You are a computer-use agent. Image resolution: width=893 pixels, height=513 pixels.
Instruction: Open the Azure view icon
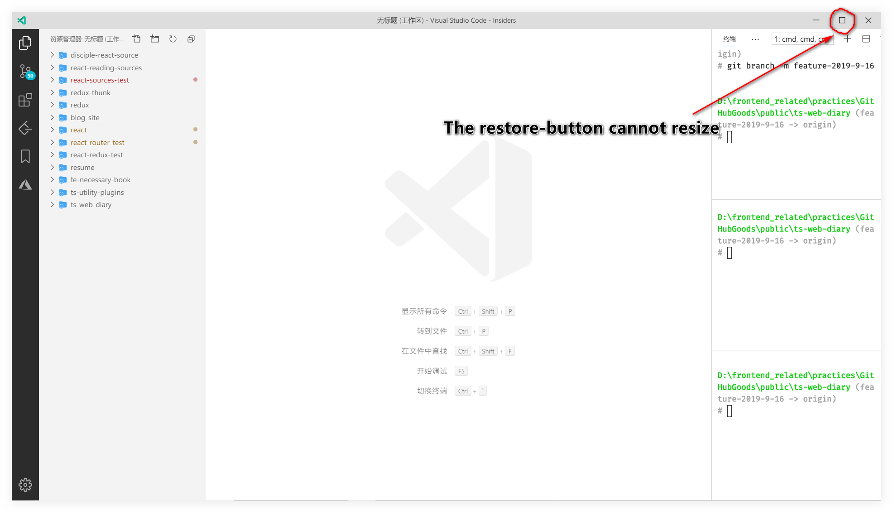coord(25,185)
